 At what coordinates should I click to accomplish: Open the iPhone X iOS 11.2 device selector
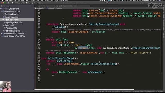coord(37,3)
